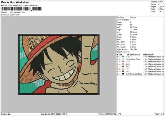Click stitch count 4782 in stop 1
This screenshot has width=165, height=116.
coord(127,57)
